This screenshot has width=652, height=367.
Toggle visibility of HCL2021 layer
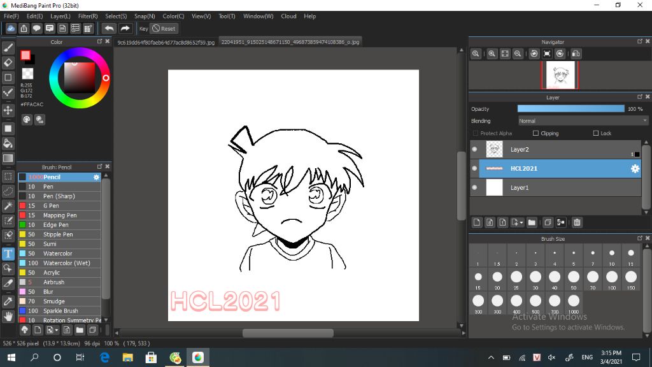tap(474, 168)
